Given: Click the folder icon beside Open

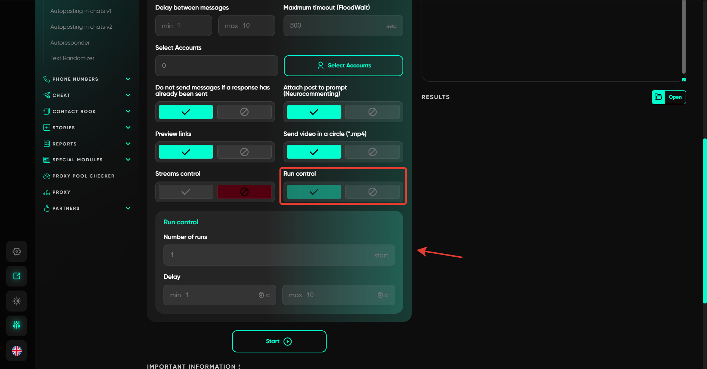Looking at the screenshot, I should tap(658, 97).
